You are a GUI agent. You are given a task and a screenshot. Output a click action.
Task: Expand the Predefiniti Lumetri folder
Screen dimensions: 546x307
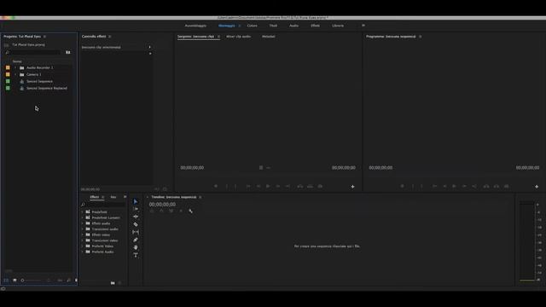coord(83,217)
